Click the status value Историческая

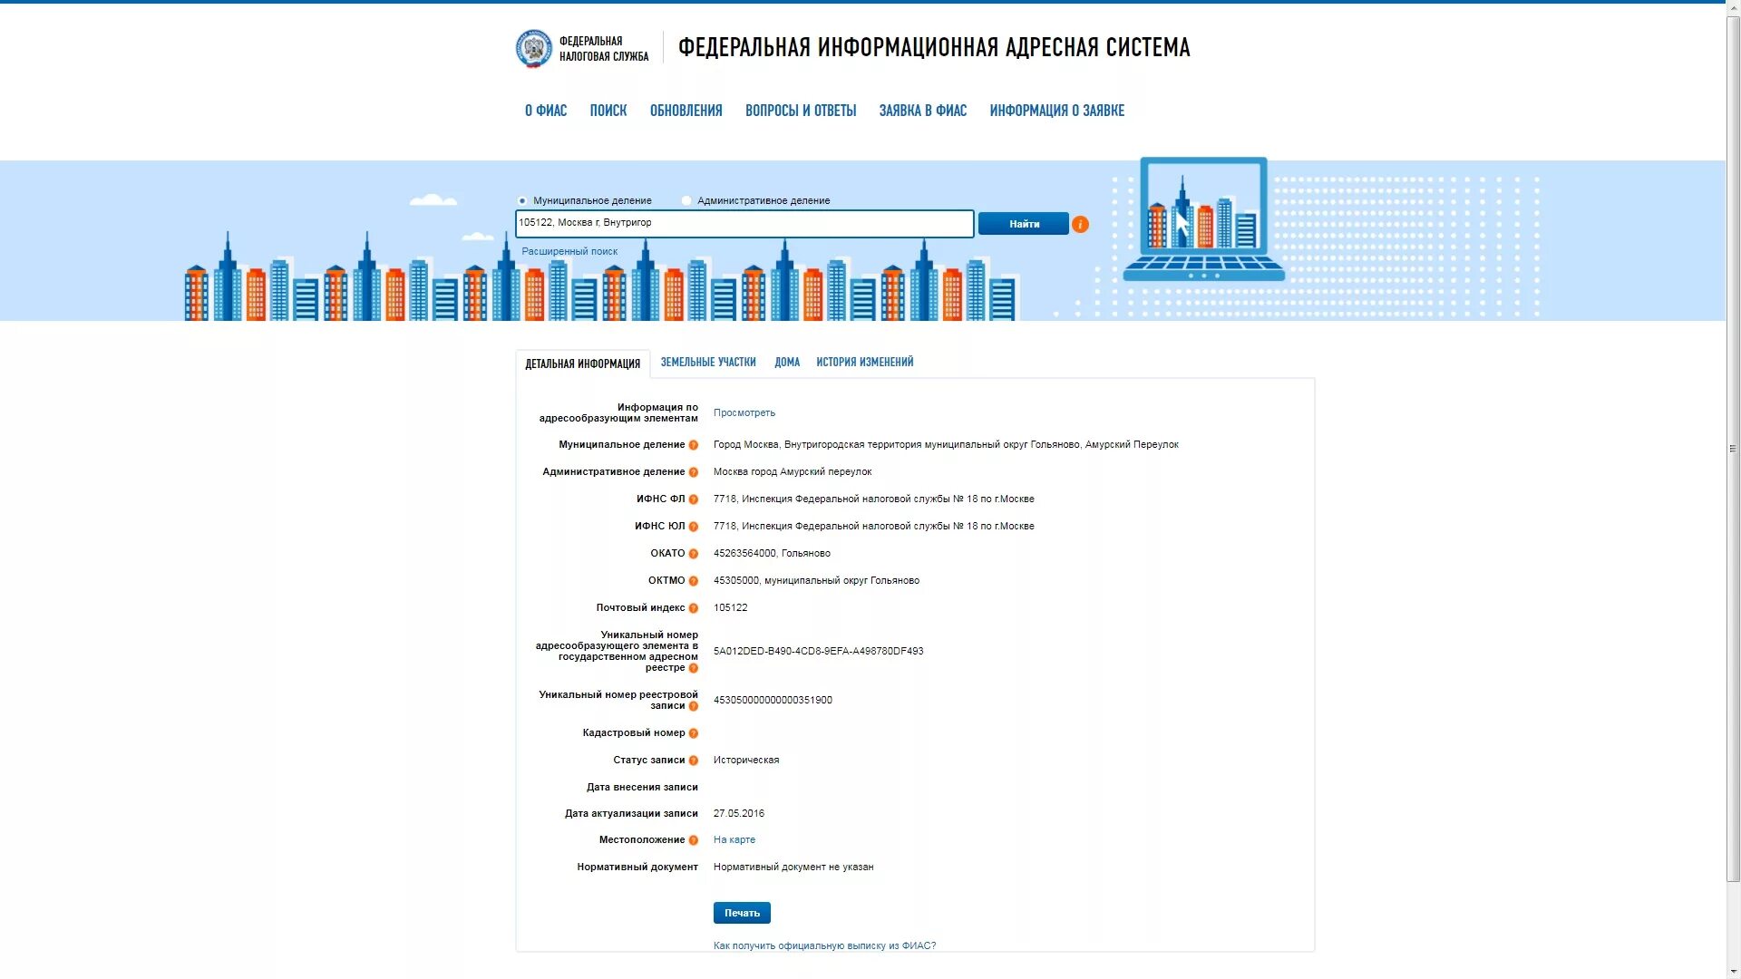tap(746, 761)
